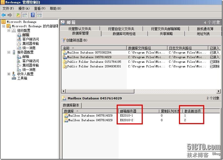Click the 组织配置 node icon
This screenshot has width=223, height=160.
14,30
